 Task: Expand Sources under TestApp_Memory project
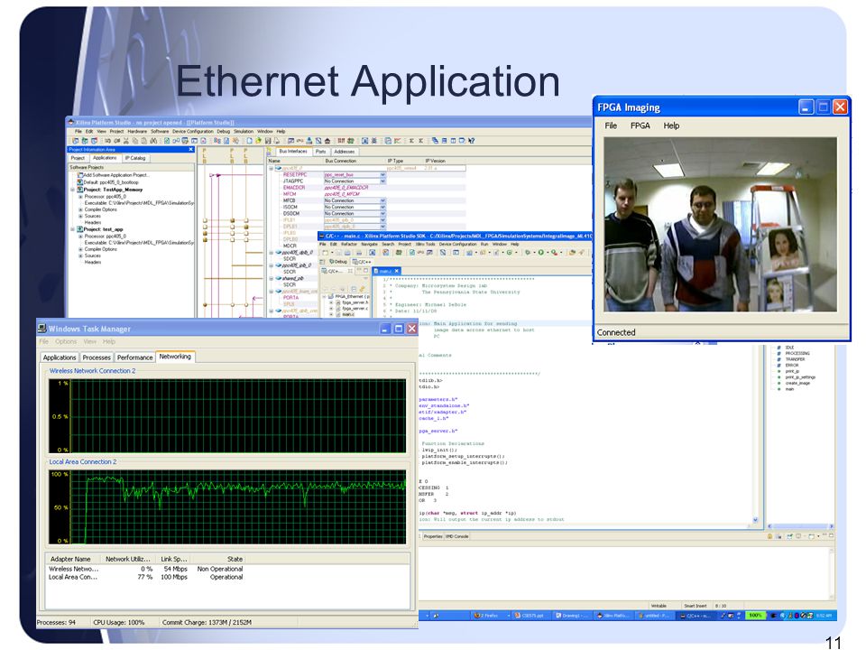pos(80,216)
